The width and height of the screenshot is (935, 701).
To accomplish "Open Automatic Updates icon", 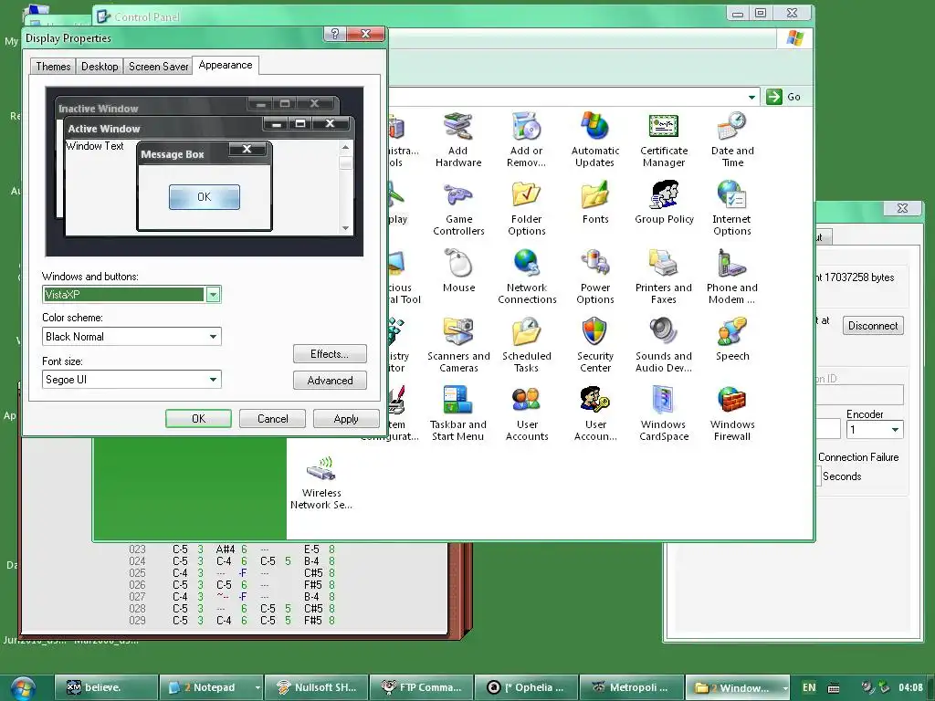I will (x=595, y=140).
